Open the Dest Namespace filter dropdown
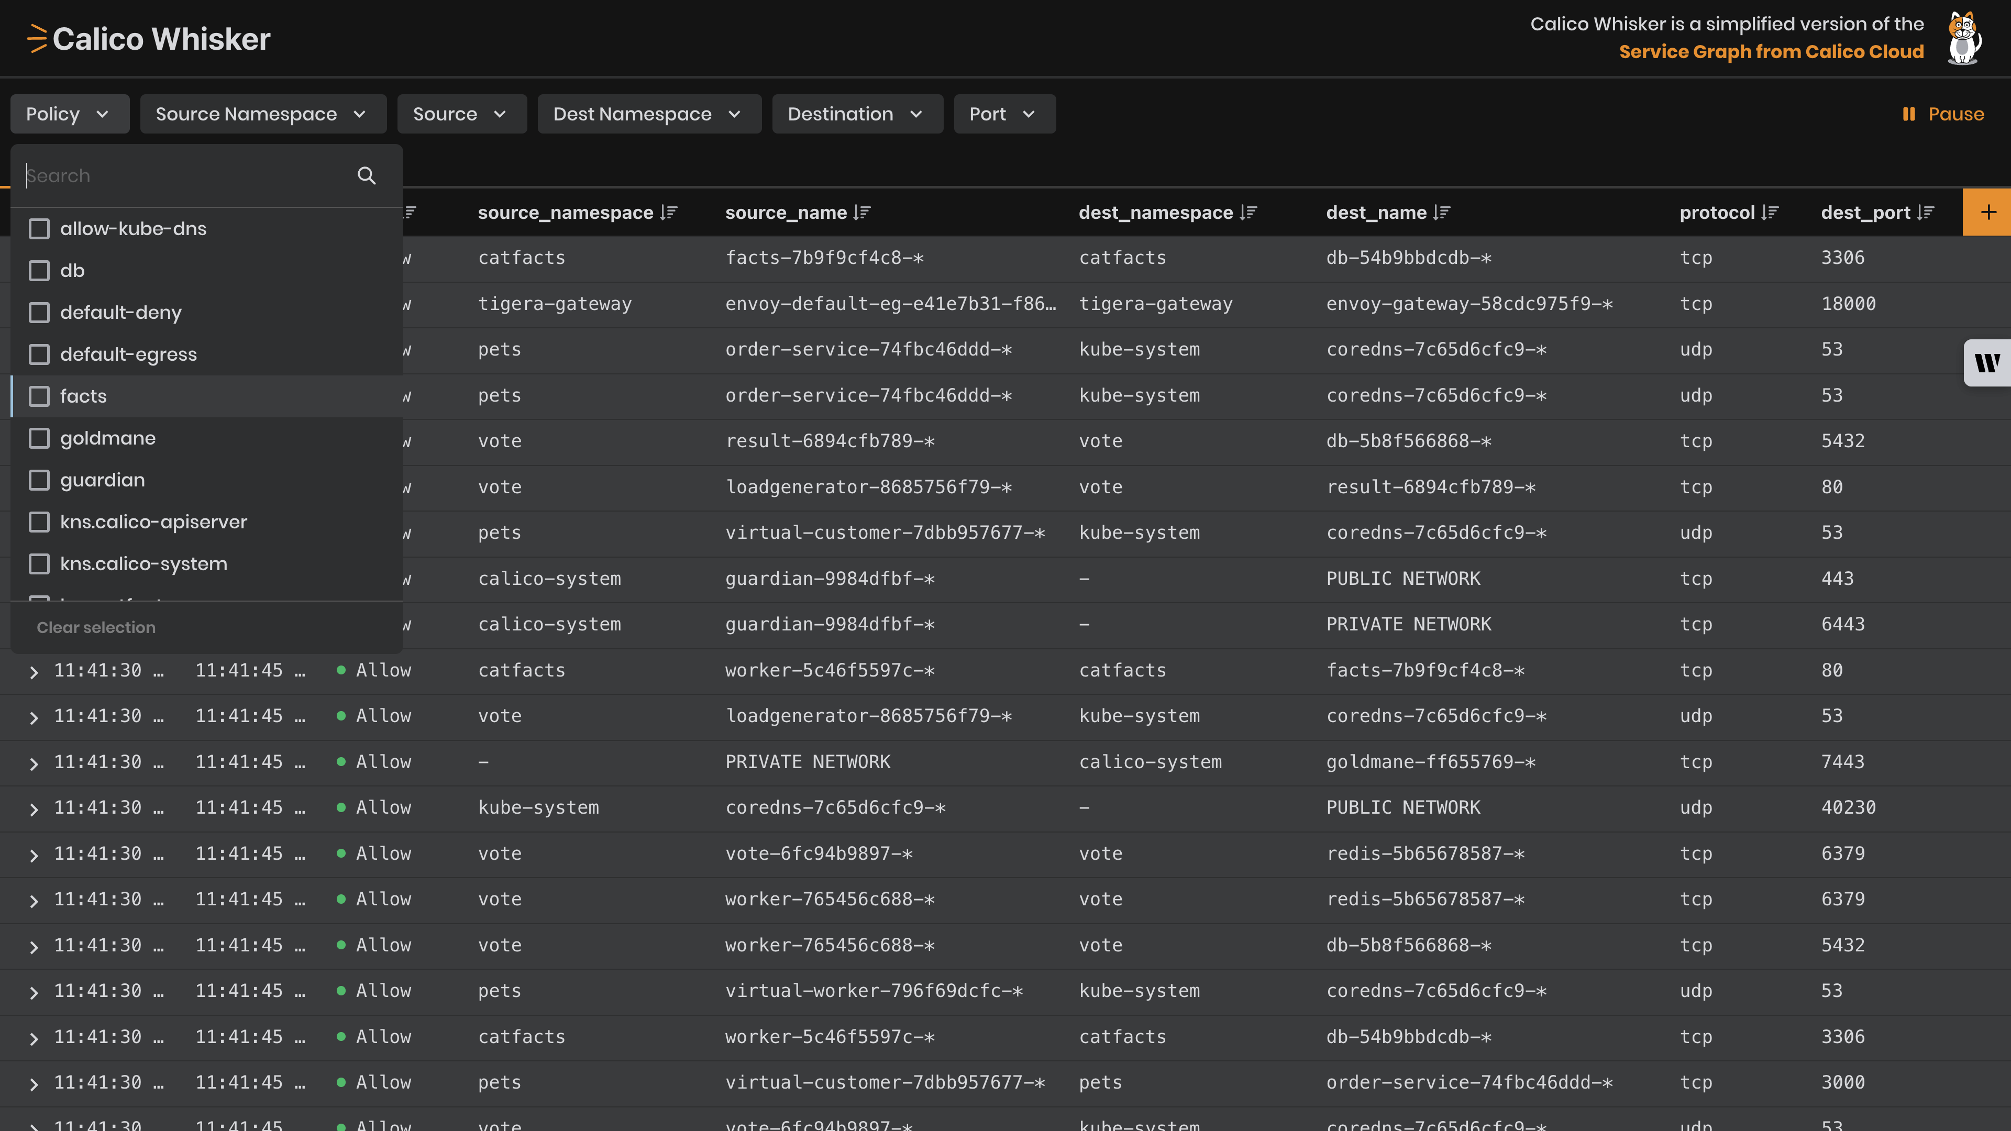The height and width of the screenshot is (1131, 2011). click(x=649, y=114)
